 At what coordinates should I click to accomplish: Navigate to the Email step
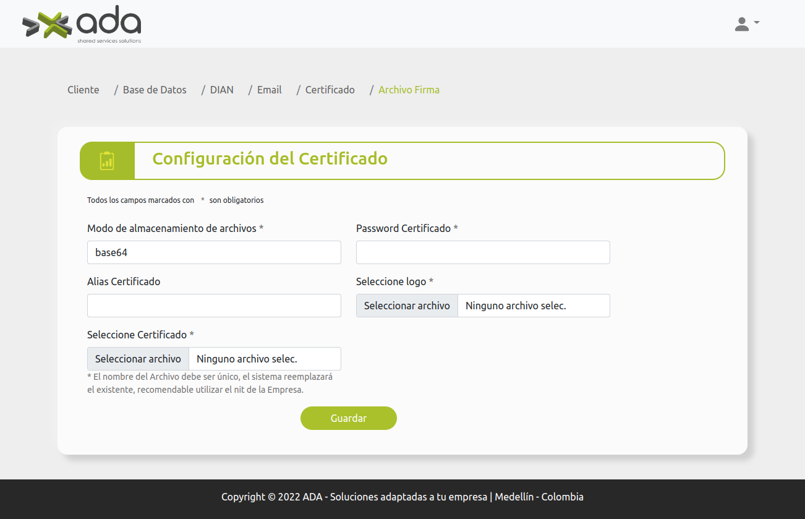click(x=269, y=90)
